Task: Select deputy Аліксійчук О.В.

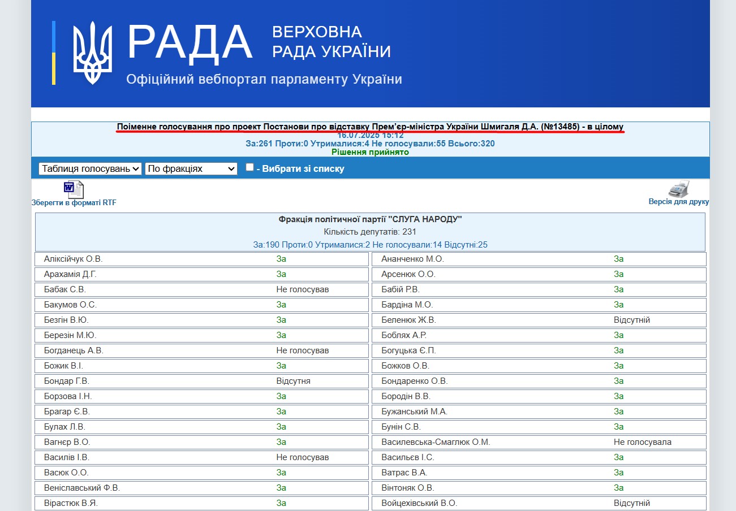Action: click(x=74, y=259)
